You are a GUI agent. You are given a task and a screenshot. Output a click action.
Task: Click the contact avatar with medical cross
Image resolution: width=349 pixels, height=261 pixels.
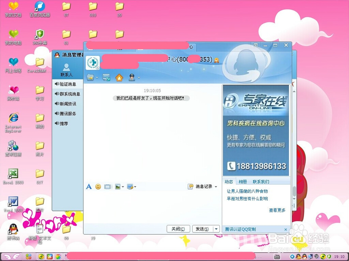point(92,63)
